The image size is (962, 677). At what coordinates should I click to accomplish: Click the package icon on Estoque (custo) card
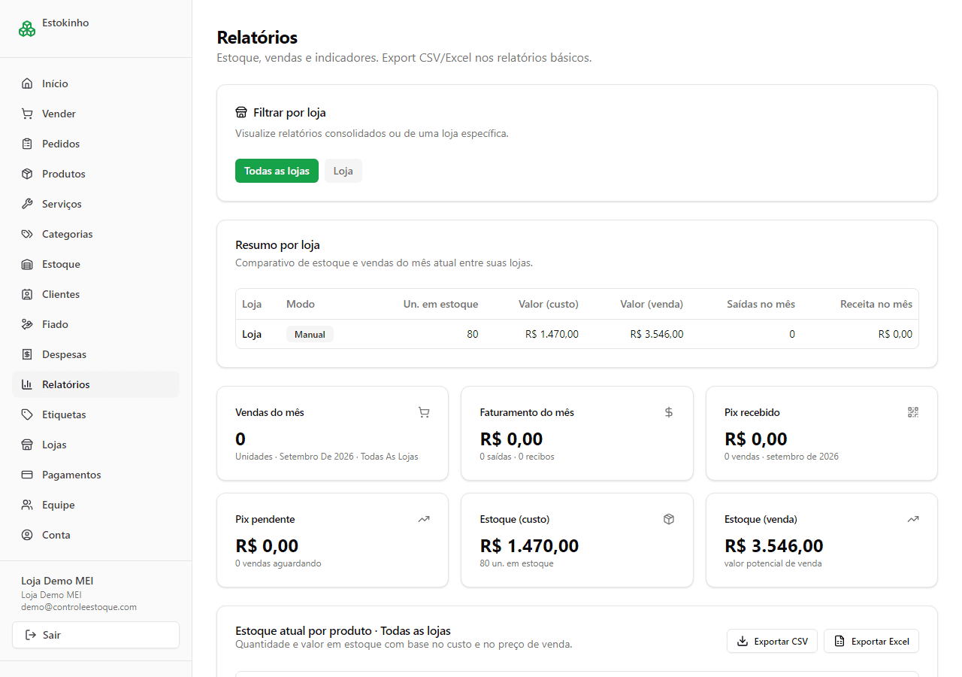click(x=669, y=519)
